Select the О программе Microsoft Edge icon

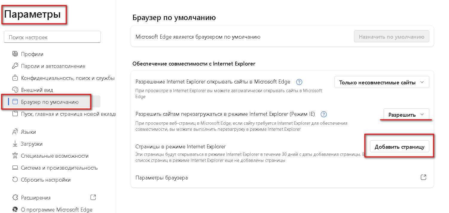[x=14, y=209]
